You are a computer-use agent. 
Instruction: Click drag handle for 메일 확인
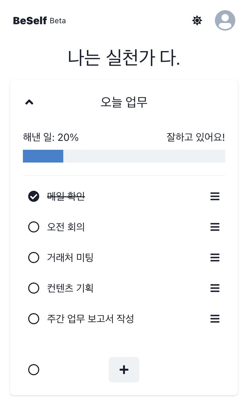click(x=215, y=197)
